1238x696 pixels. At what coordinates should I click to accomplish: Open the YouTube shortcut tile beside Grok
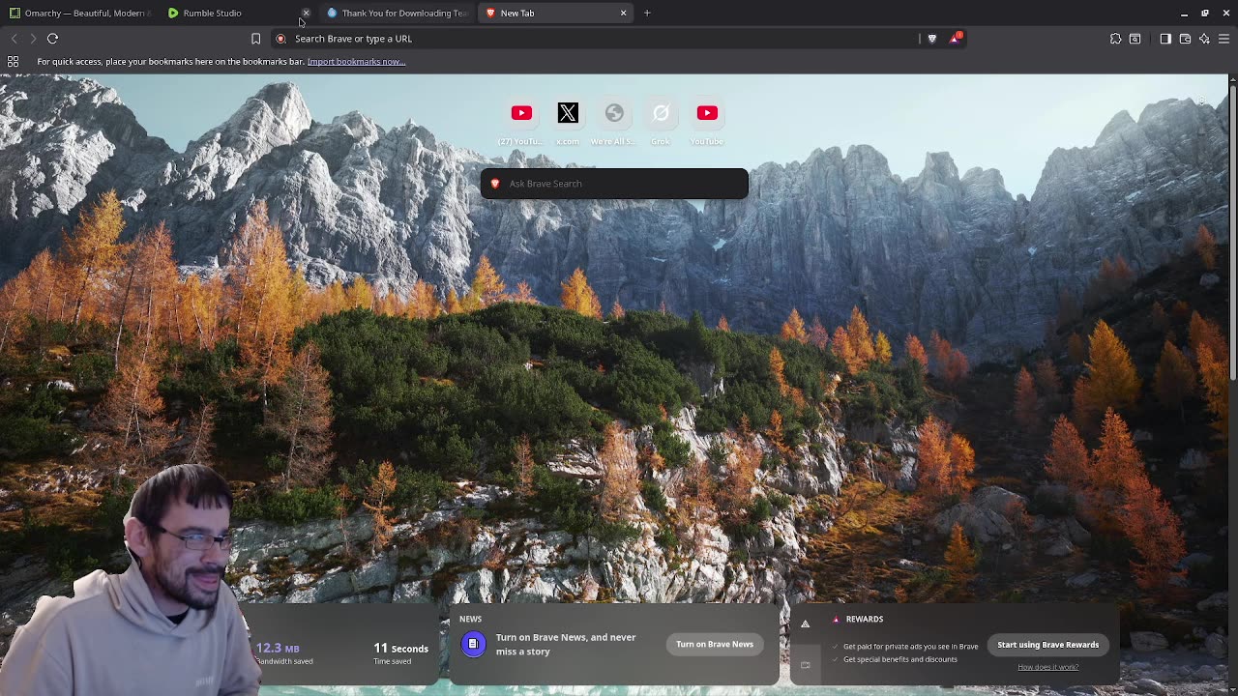click(x=707, y=114)
